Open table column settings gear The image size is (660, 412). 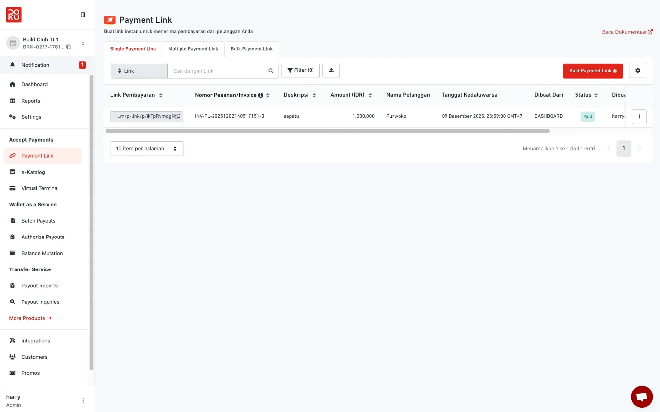click(x=637, y=70)
